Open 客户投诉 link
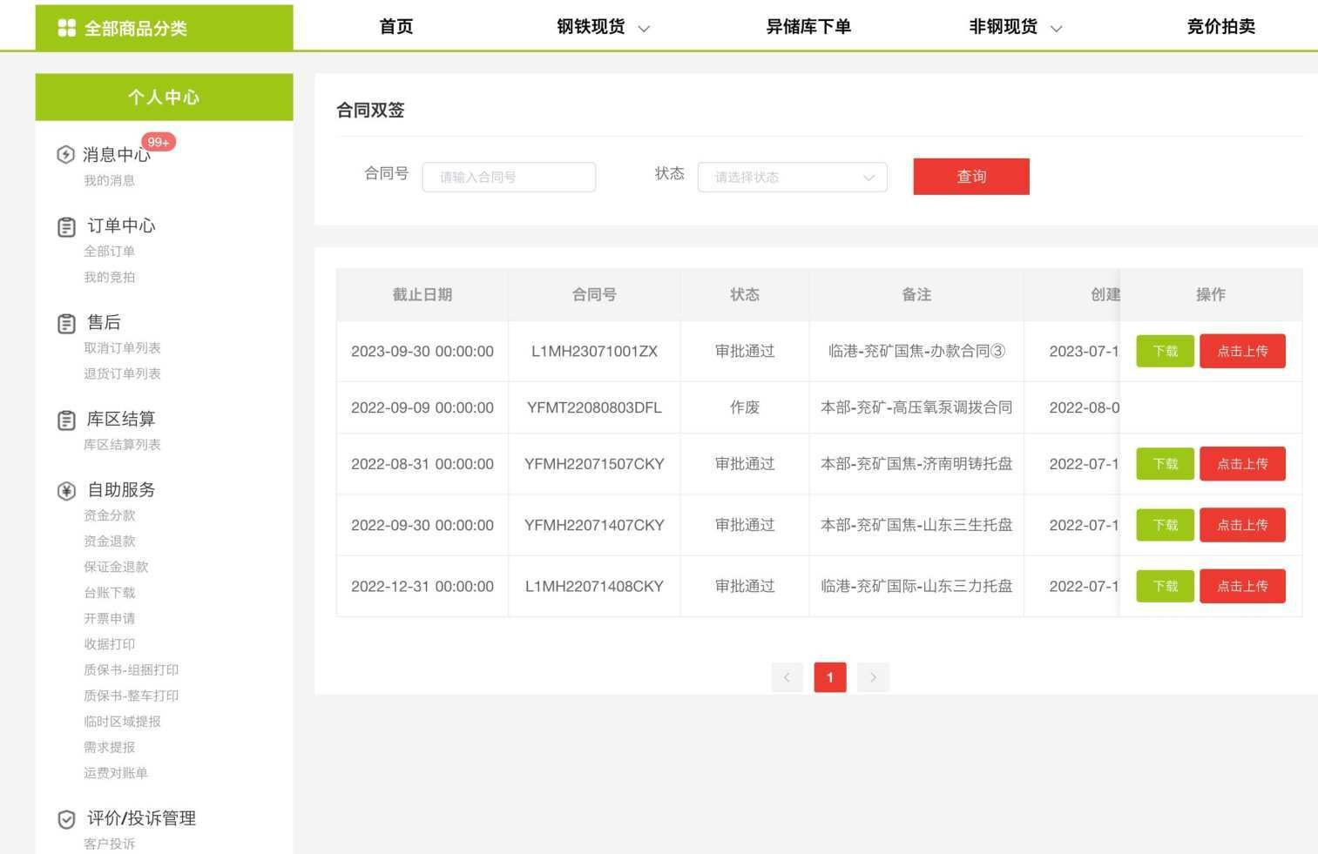The image size is (1318, 854). pos(109,844)
